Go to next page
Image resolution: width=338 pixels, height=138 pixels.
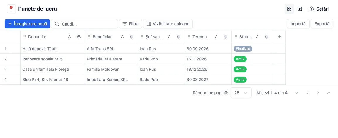tap(318, 93)
